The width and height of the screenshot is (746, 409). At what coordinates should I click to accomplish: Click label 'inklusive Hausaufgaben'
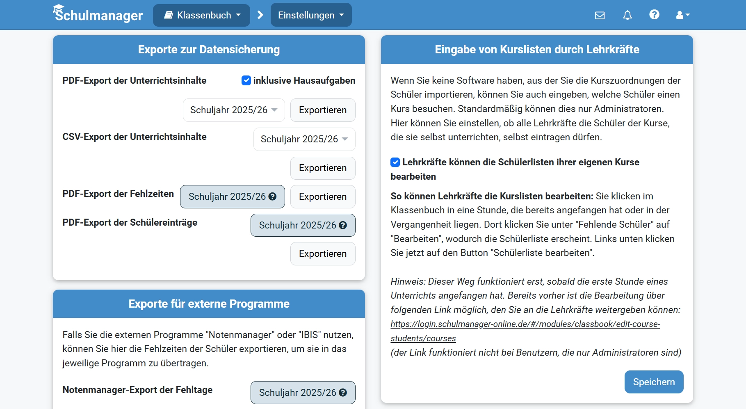point(304,80)
